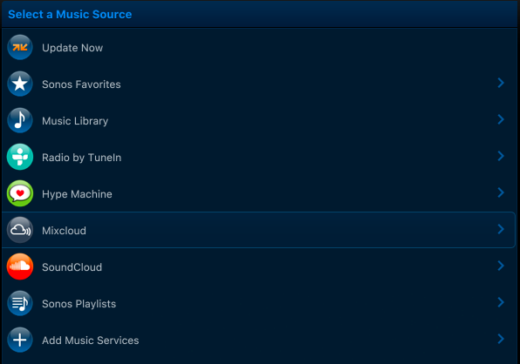Select the Sonos Playlists label
Screen dimensions: 520x364
79,304
